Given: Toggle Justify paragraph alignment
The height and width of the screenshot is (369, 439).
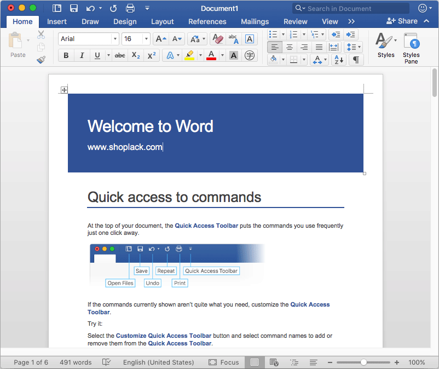Looking at the screenshot, I should pos(319,47).
